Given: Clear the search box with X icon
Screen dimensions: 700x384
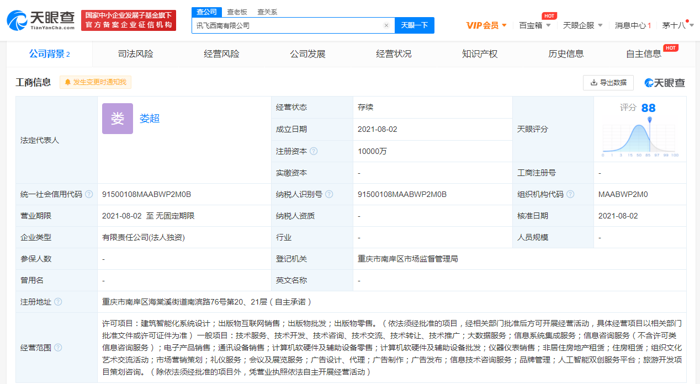Looking at the screenshot, I should coord(386,25).
